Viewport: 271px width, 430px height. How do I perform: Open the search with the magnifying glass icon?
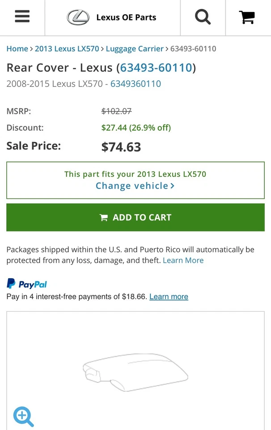tap(203, 17)
